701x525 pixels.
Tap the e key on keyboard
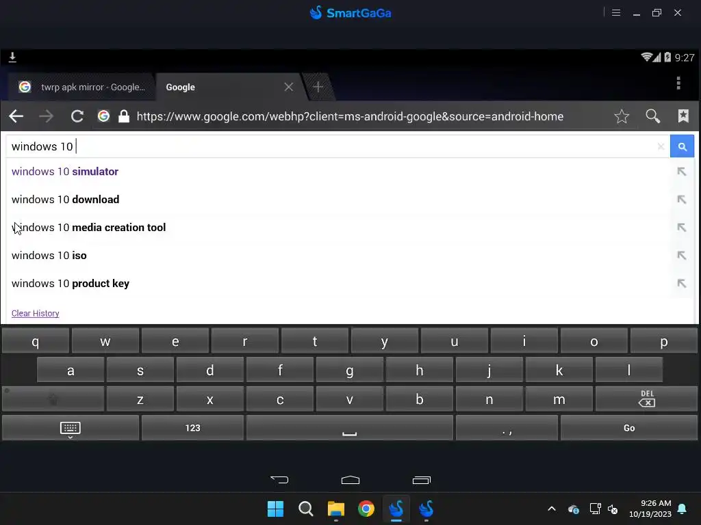pyautogui.click(x=175, y=342)
